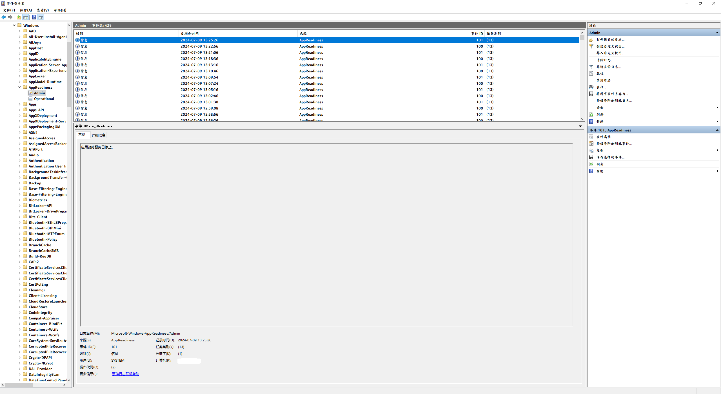The image size is (721, 394).
Task: Click the open saved log folder icon
Action: click(591, 40)
